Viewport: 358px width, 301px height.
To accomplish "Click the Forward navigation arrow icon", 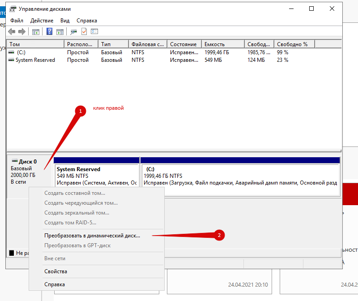I will [21, 31].
